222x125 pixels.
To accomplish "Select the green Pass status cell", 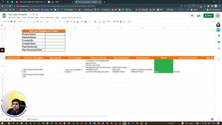I will [x=164, y=66].
